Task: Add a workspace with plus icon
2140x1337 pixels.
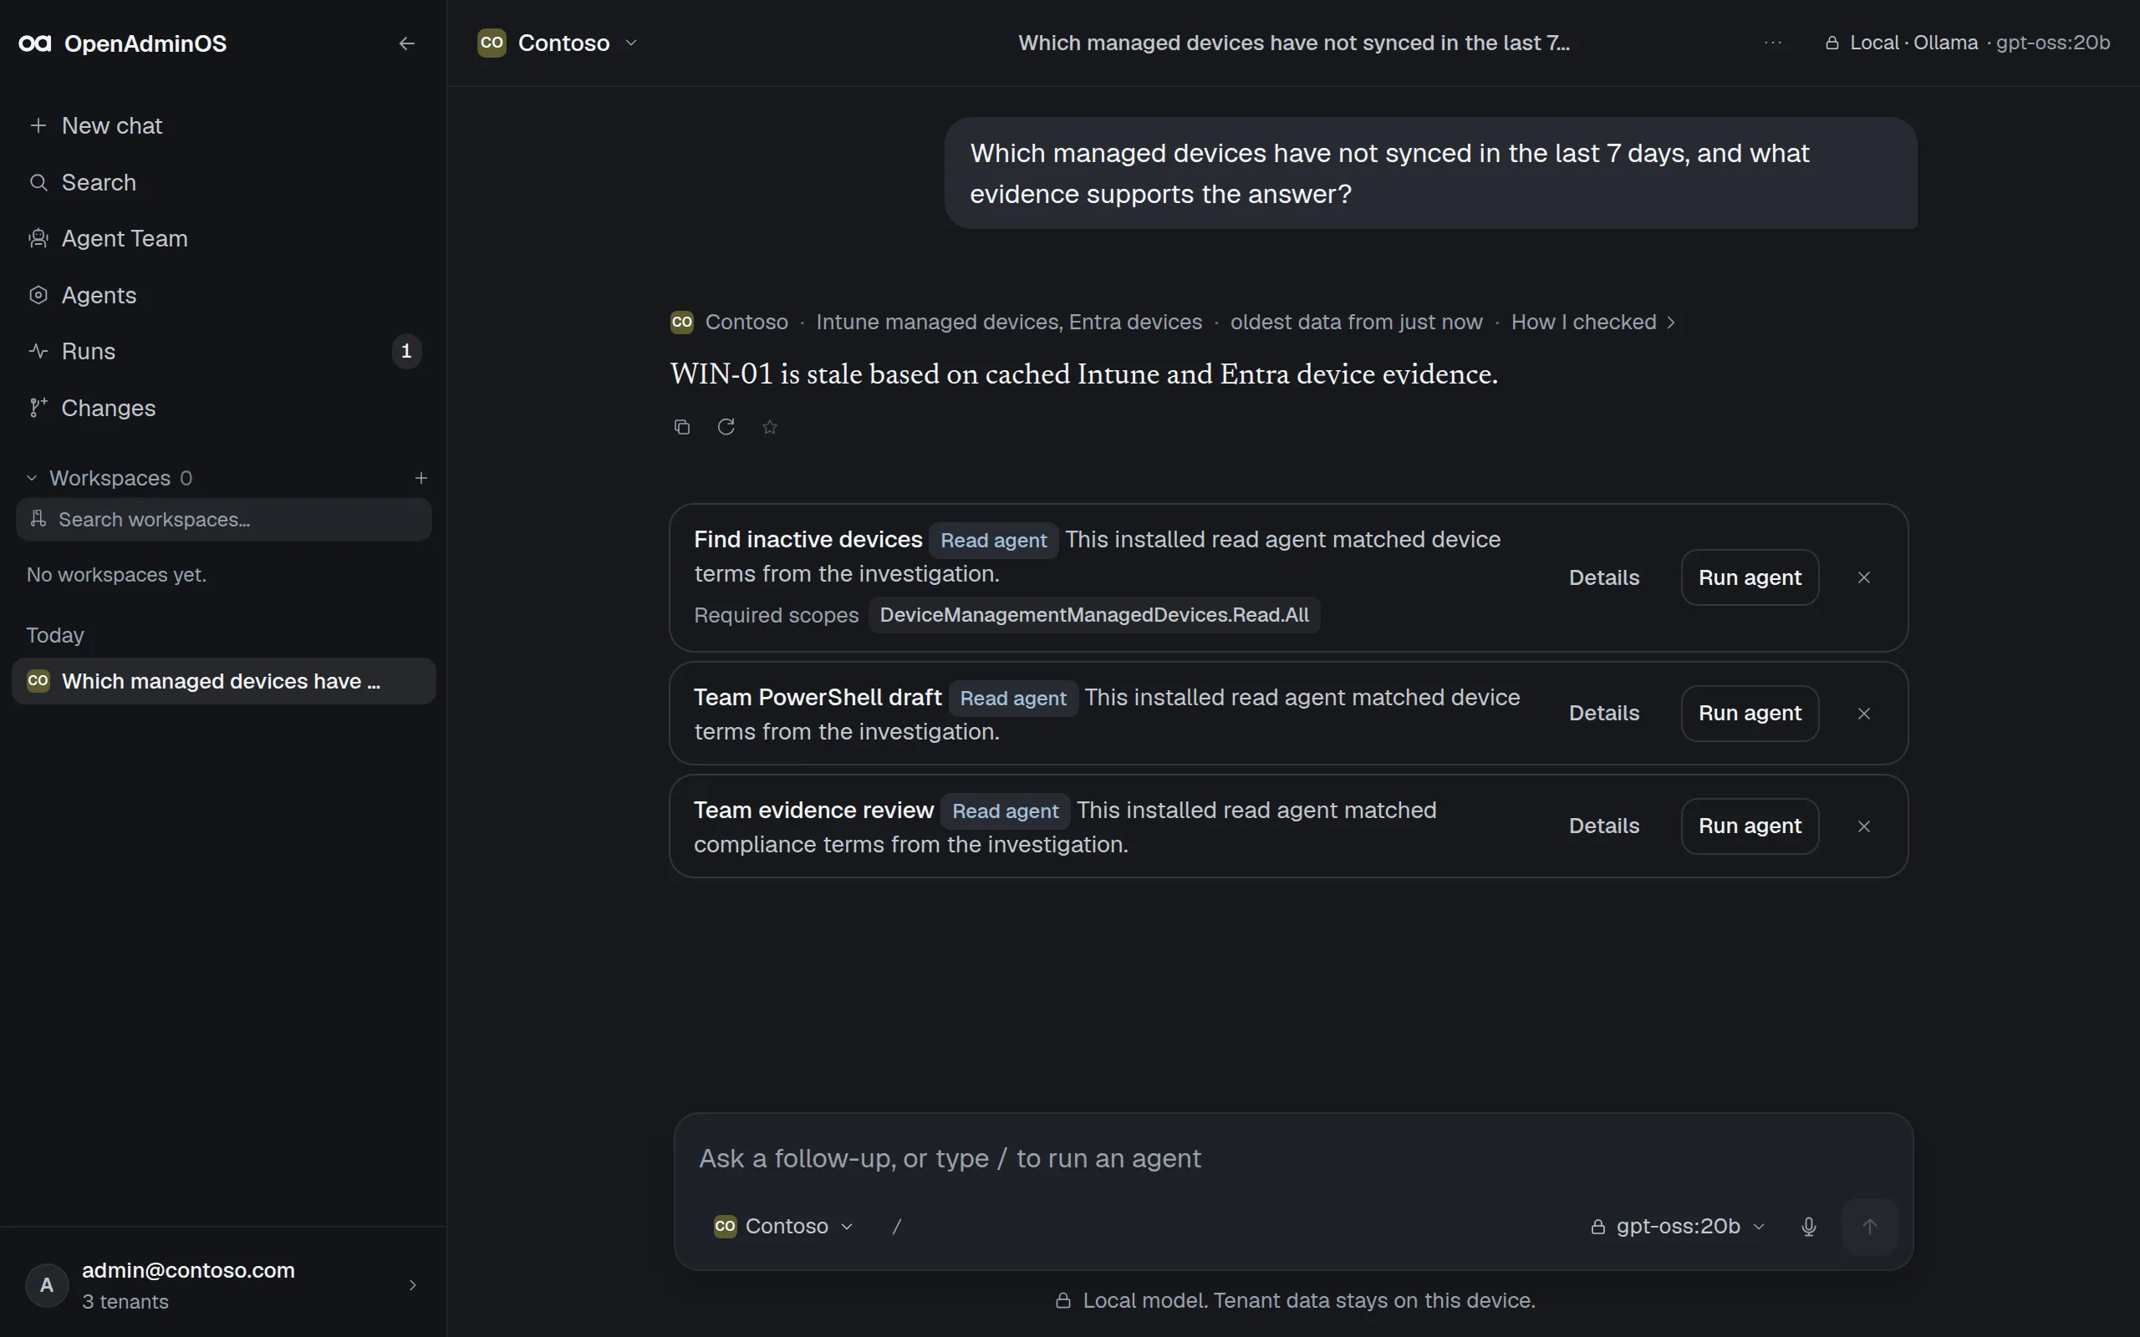Action: point(421,478)
